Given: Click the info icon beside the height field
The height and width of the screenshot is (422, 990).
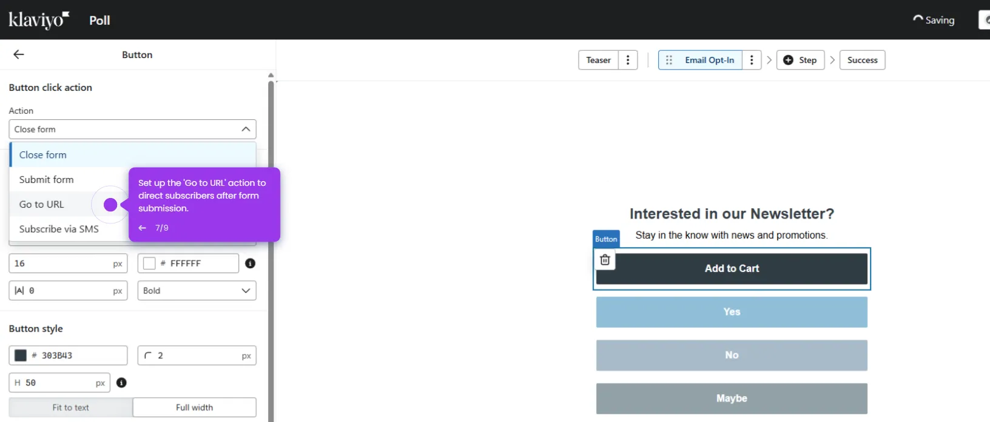Looking at the screenshot, I should pyautogui.click(x=121, y=383).
